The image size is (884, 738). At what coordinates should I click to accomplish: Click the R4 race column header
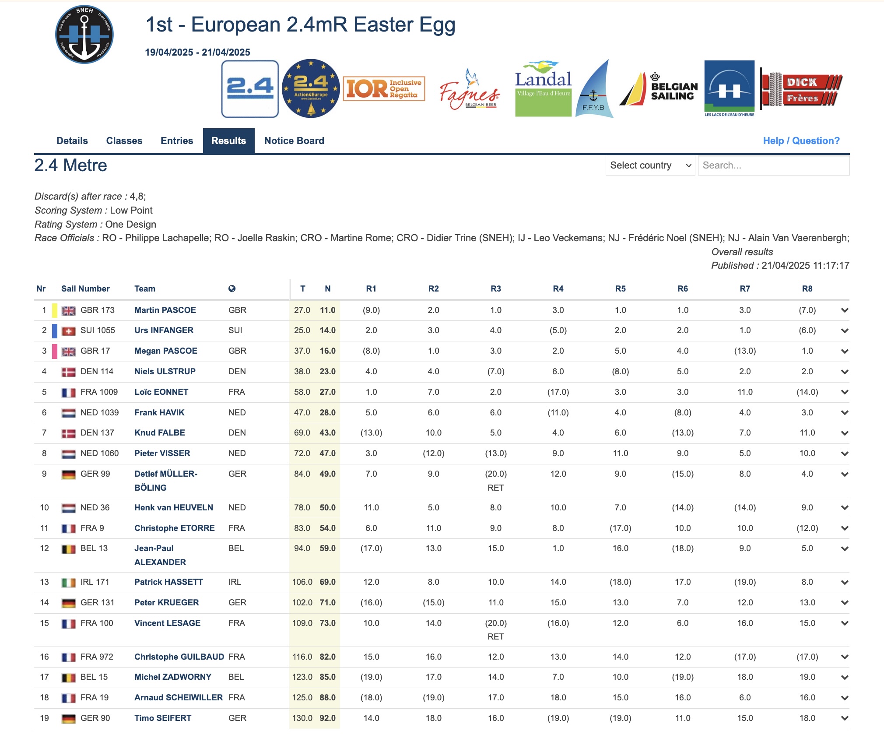point(558,288)
